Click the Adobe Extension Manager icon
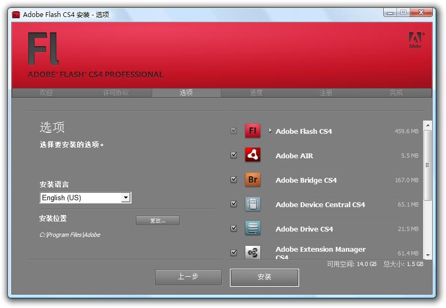The height and width of the screenshot is (308, 446). [253, 252]
